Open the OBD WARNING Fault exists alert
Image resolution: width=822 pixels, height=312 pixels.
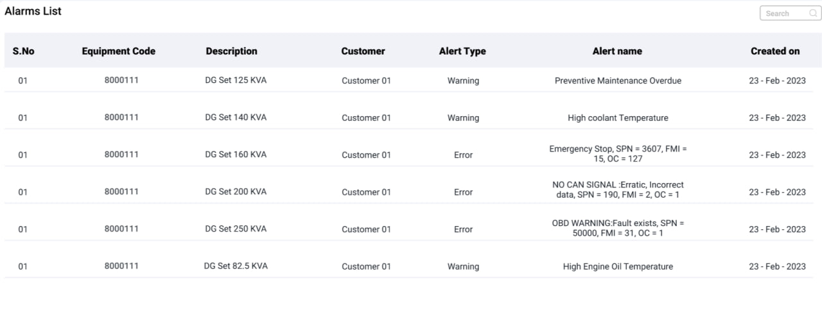[x=618, y=228]
